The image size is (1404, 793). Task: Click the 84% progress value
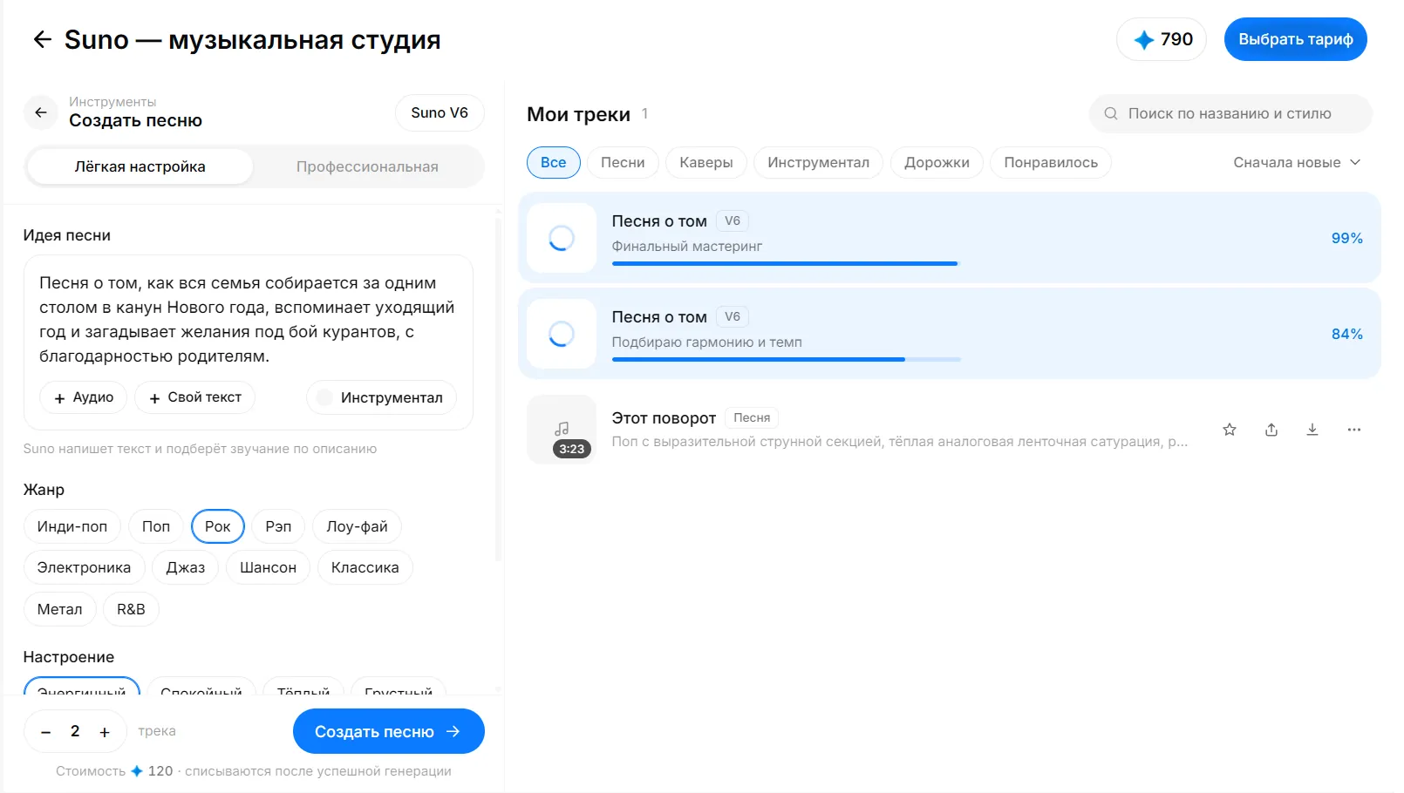(1346, 334)
